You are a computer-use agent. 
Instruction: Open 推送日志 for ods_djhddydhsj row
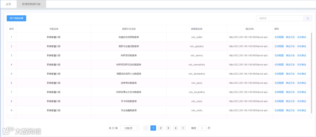pyautogui.click(x=291, y=74)
